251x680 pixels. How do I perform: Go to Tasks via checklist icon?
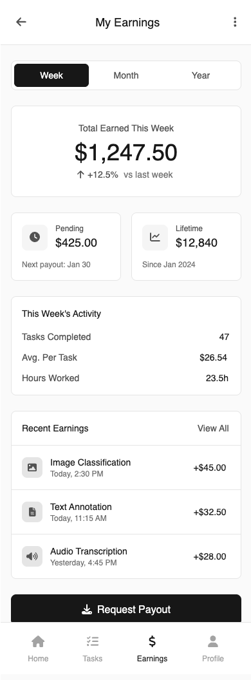pyautogui.click(x=92, y=641)
